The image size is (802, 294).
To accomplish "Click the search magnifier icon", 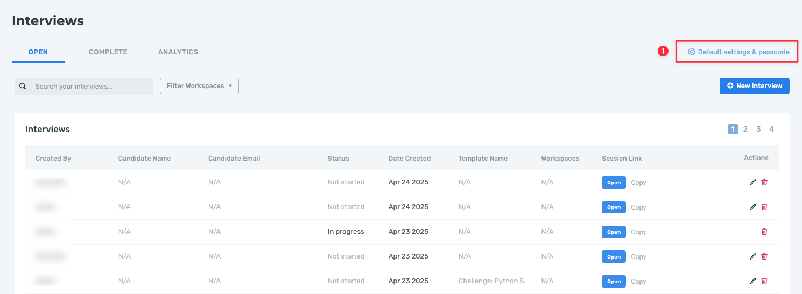I will pyautogui.click(x=23, y=86).
